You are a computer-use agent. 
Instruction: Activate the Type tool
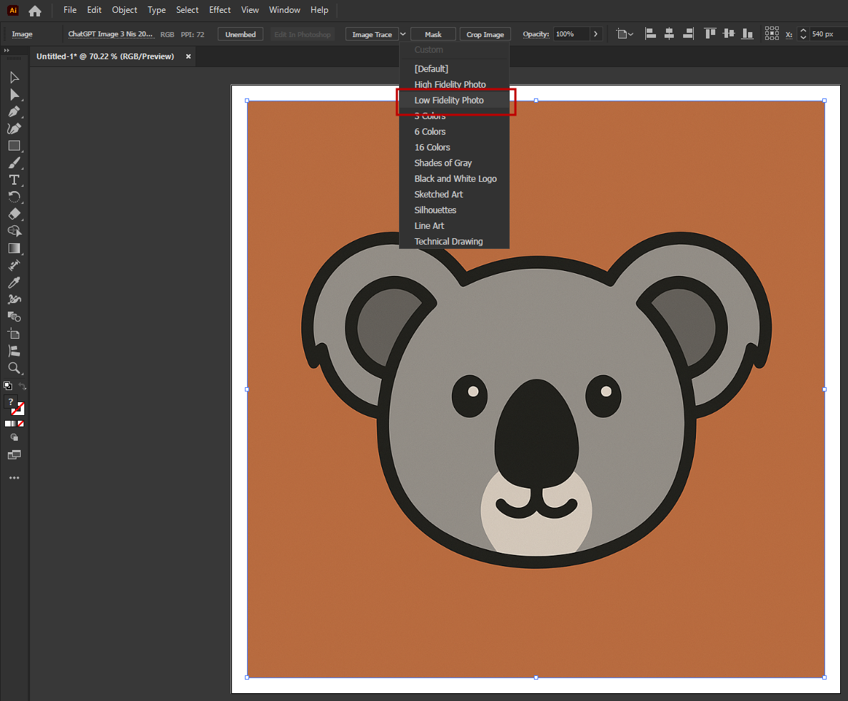14,180
